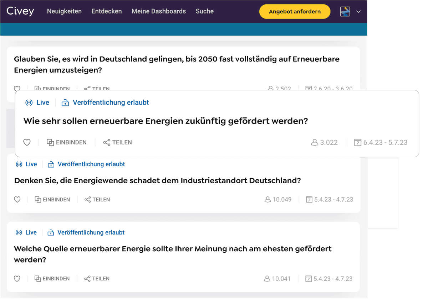Click the participant count icon showing 10.049

[x=268, y=199]
